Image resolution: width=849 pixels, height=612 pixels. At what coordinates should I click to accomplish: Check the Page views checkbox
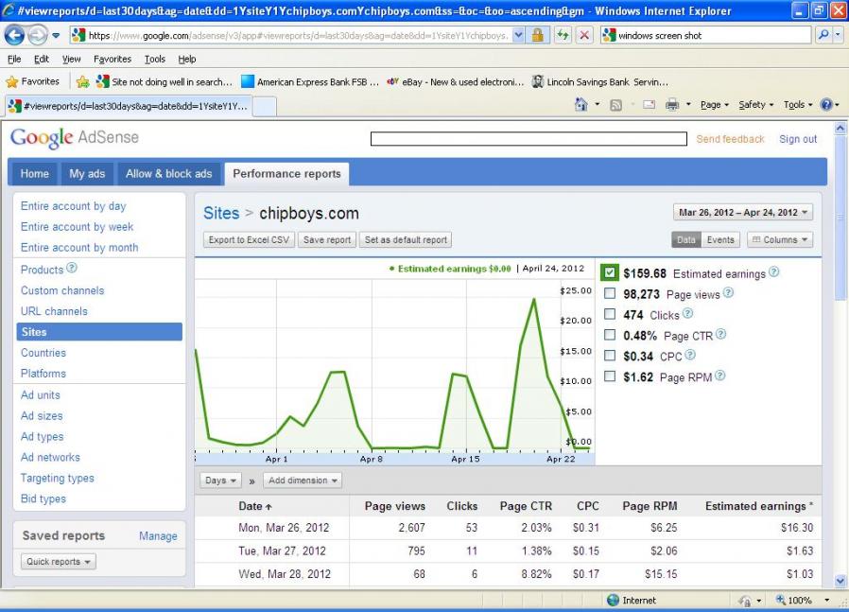pos(610,293)
